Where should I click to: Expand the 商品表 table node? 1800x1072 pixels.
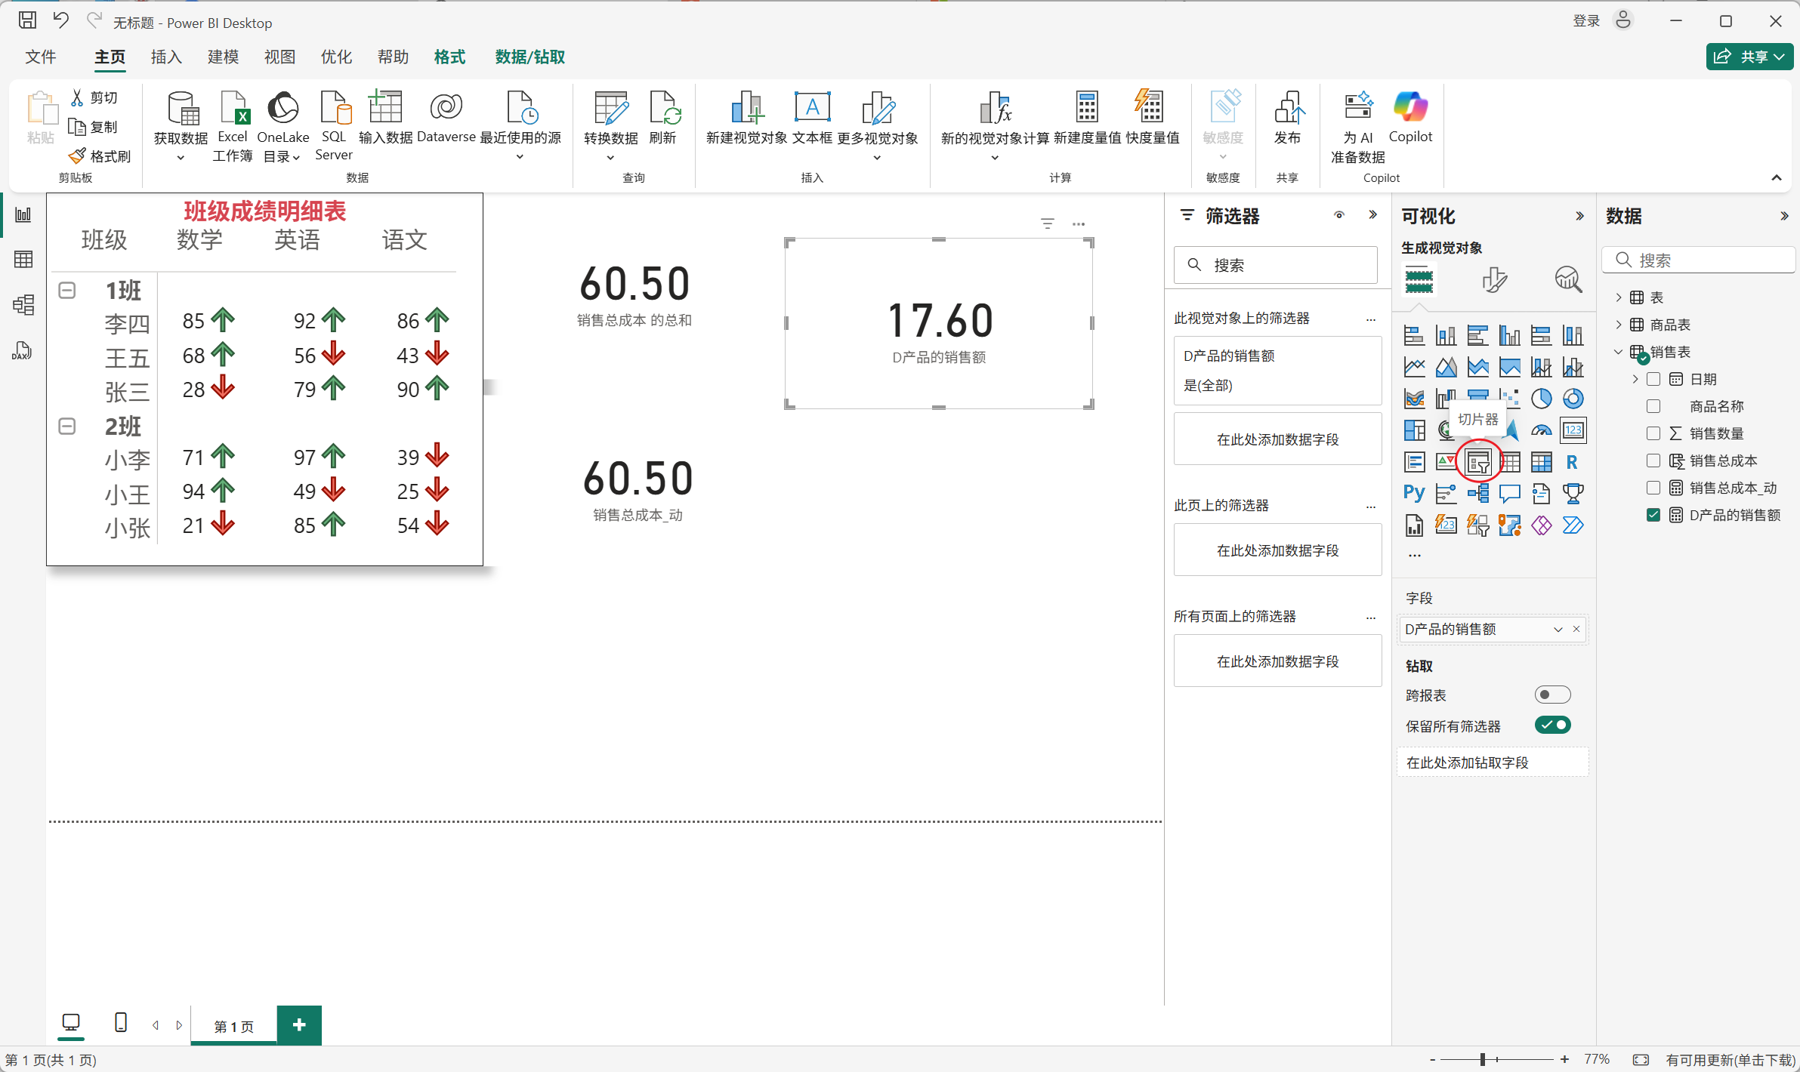(1619, 325)
